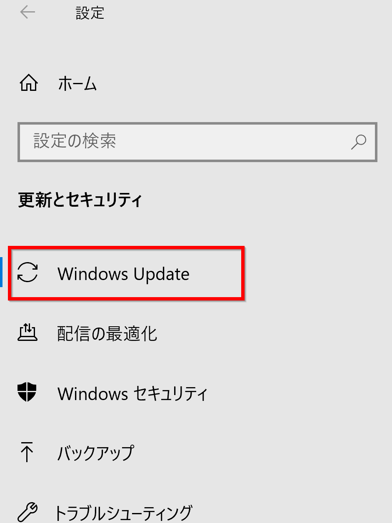Click the バックアップ upward arrow icon

[27, 452]
